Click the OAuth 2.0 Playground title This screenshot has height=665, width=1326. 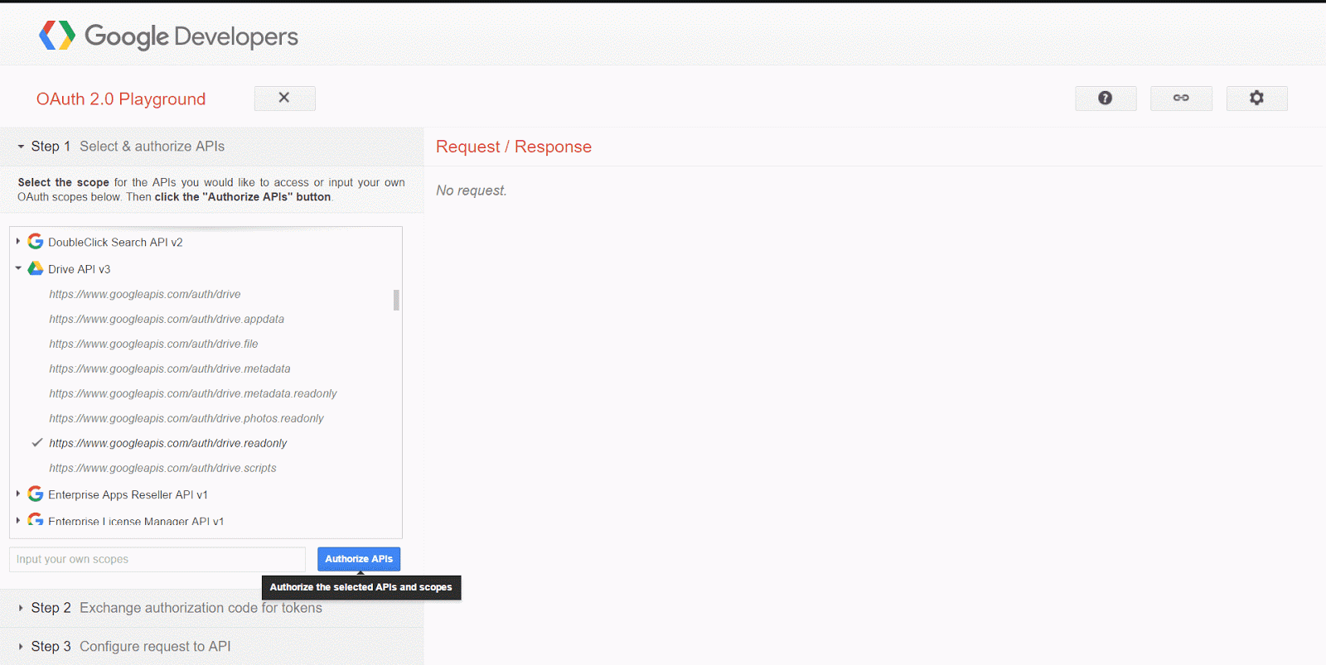point(121,99)
